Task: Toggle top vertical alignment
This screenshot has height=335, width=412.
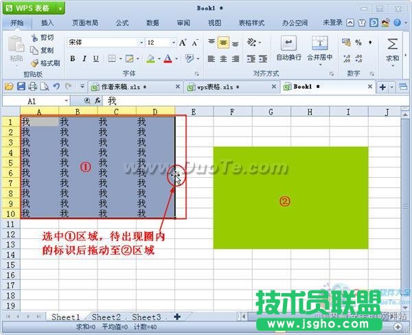Action: [x=211, y=42]
